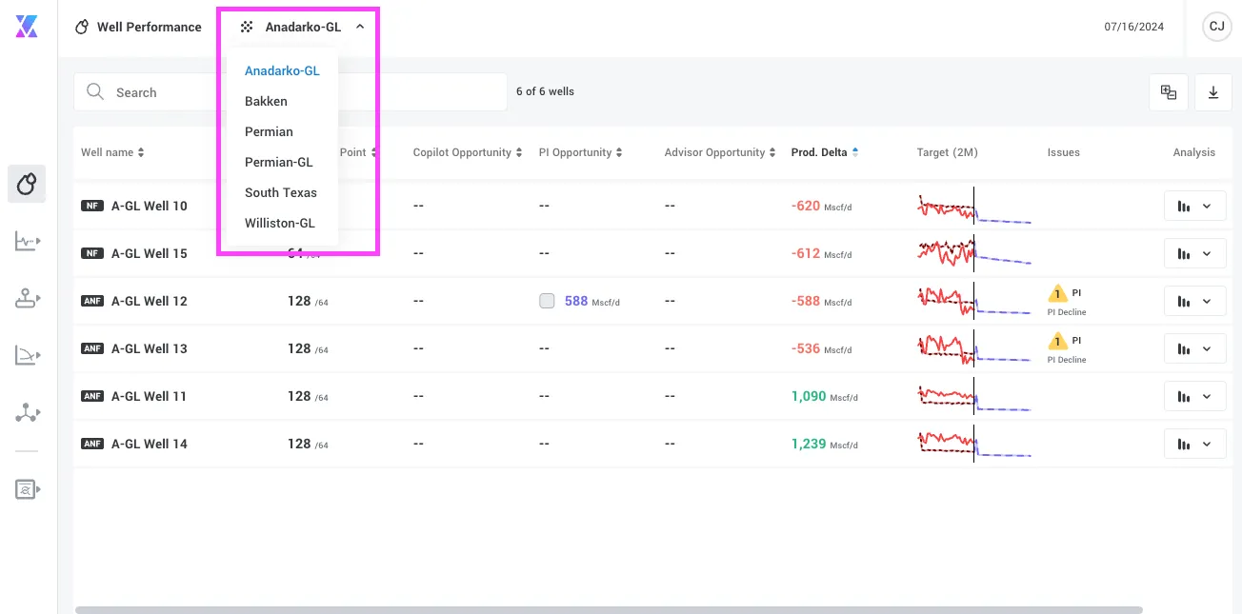Focus the Search wells input field
The width and height of the screenshot is (1242, 614).
(x=290, y=92)
